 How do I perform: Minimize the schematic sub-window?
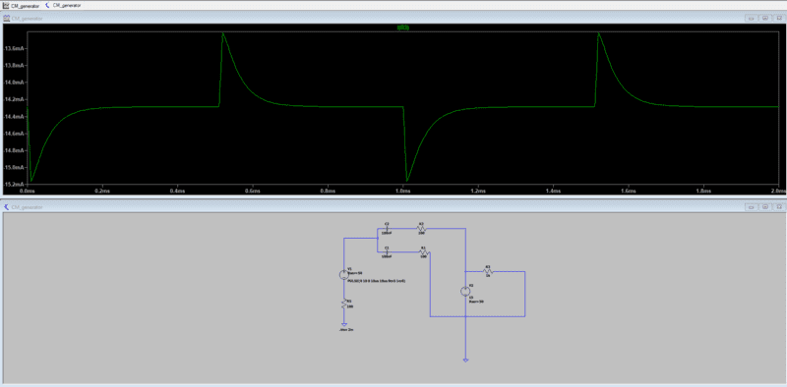coord(752,206)
